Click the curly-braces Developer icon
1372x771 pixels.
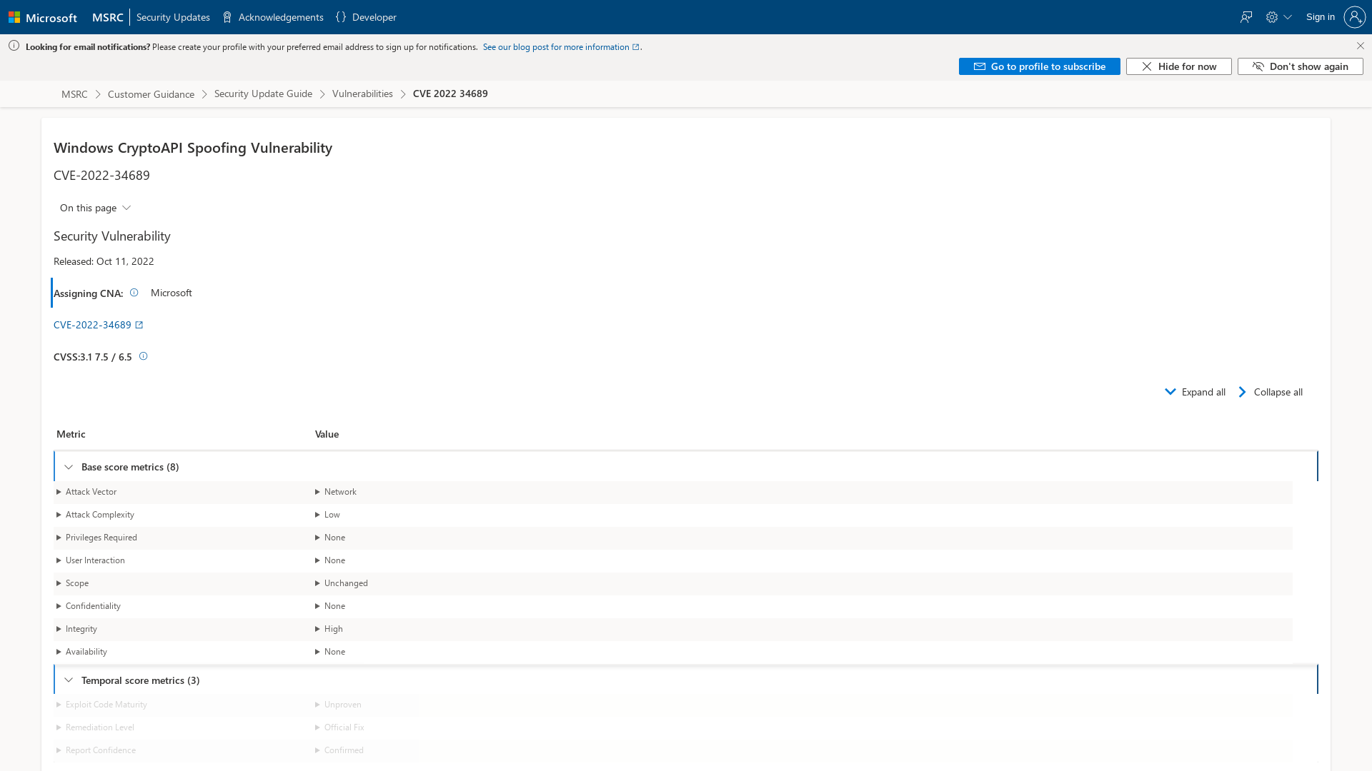(342, 16)
